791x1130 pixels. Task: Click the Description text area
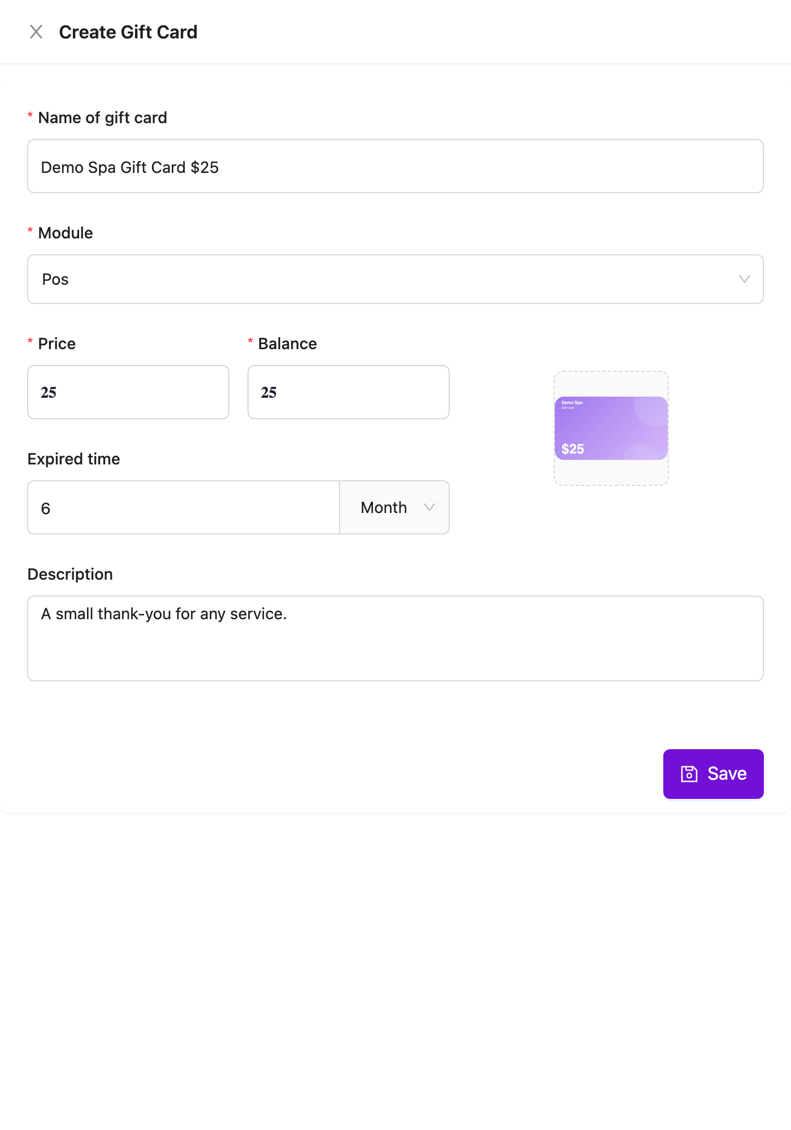[395, 638]
